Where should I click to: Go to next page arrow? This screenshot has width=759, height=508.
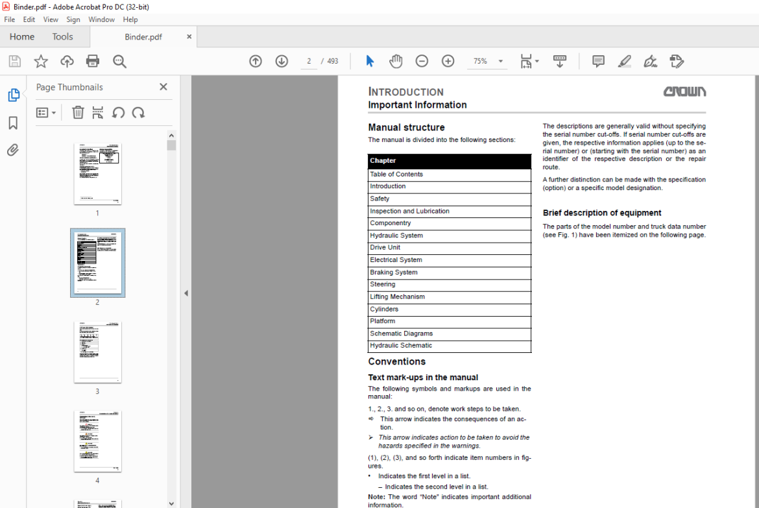coord(282,61)
